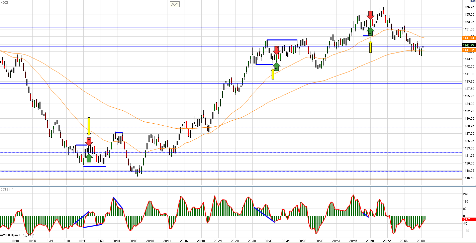Click the 20:45 time axis label
Image resolution: width=476 pixels, height=243 pixels.
click(x=353, y=241)
